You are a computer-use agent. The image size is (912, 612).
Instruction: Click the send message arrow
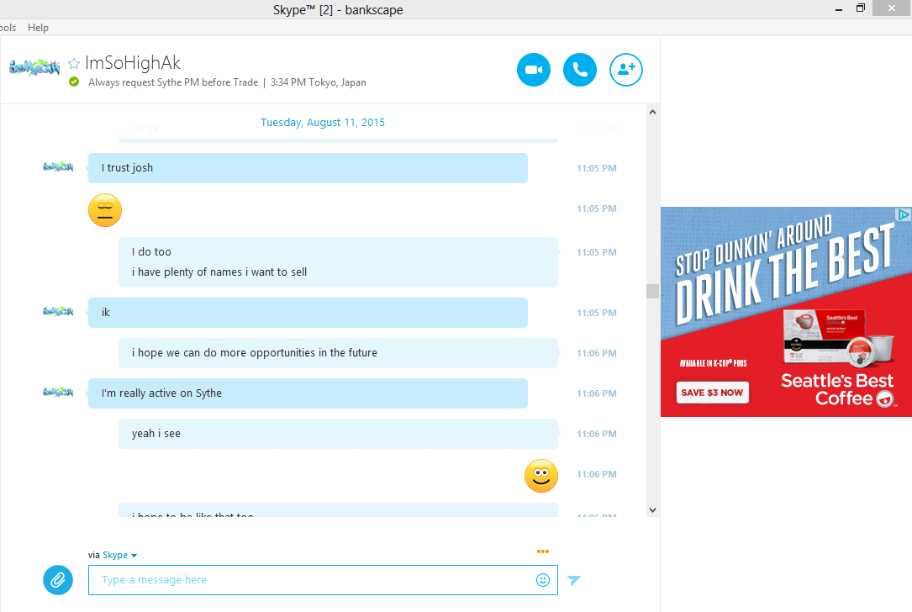[x=574, y=580]
